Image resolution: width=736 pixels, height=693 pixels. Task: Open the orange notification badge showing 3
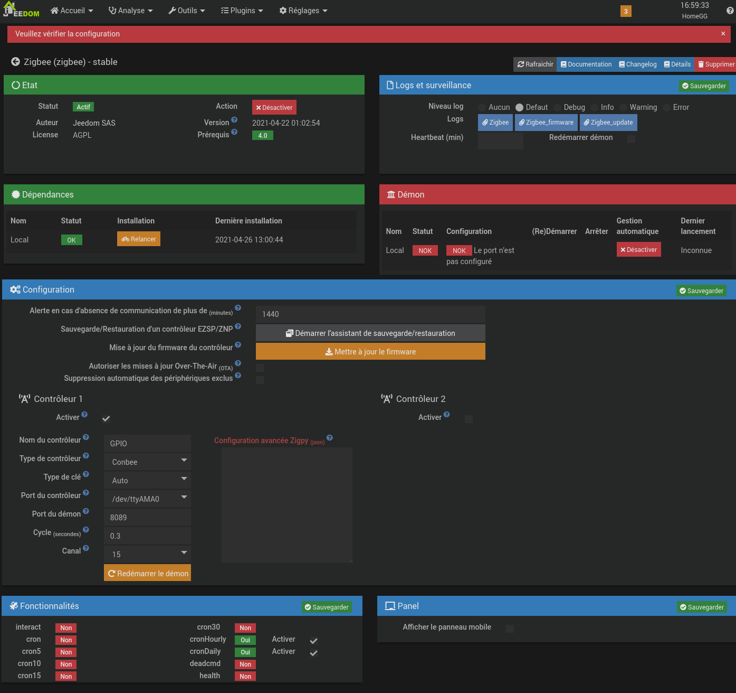coord(626,11)
